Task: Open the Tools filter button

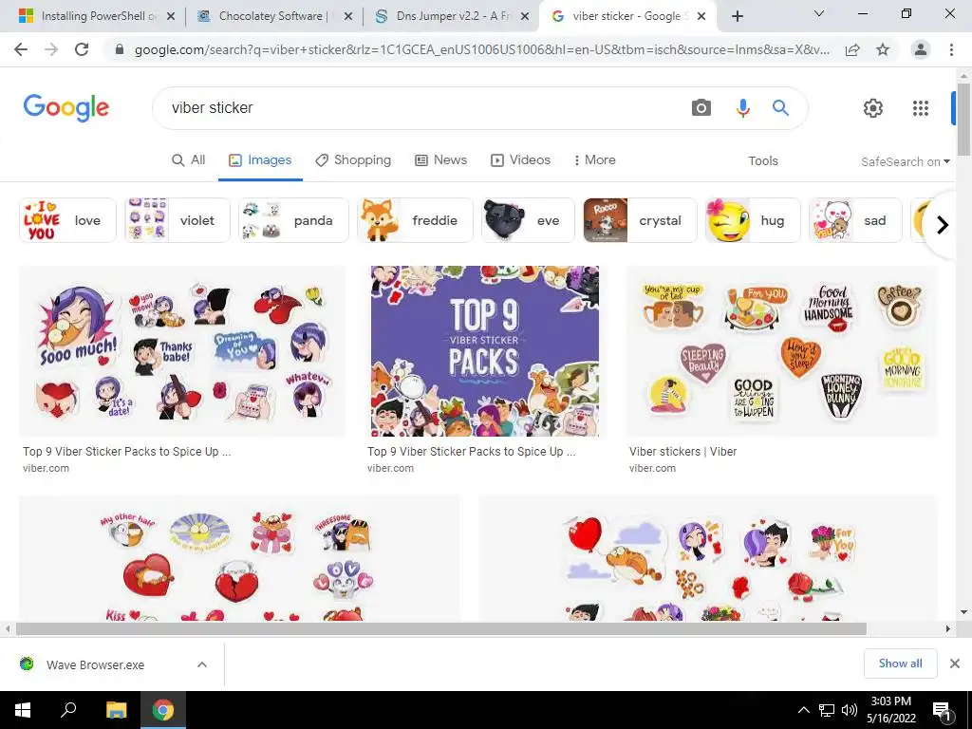Action: [x=763, y=161]
